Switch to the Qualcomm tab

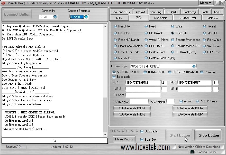pyautogui.click(x=161, y=18)
